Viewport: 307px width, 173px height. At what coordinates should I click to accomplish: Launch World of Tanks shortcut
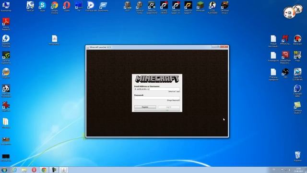coord(140,8)
